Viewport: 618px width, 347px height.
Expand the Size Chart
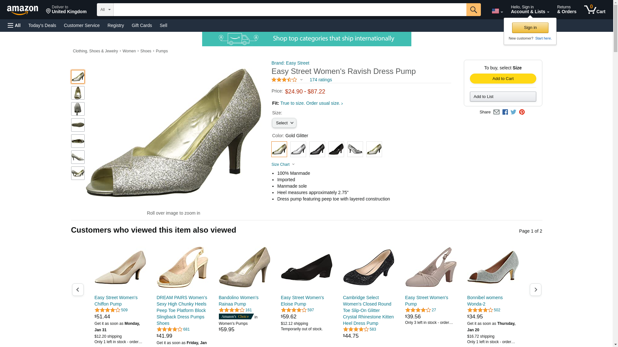coord(283,165)
